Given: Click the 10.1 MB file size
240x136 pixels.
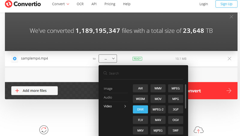Looking at the screenshot, I should (181, 59).
